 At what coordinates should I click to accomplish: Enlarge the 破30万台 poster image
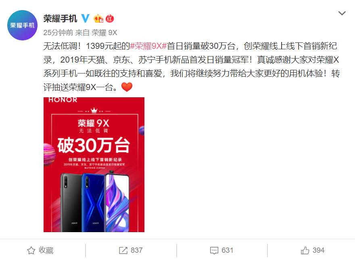94,165
